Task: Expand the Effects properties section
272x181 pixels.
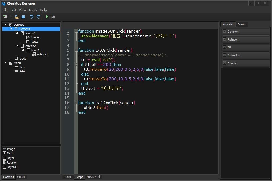Action: (x=224, y=63)
